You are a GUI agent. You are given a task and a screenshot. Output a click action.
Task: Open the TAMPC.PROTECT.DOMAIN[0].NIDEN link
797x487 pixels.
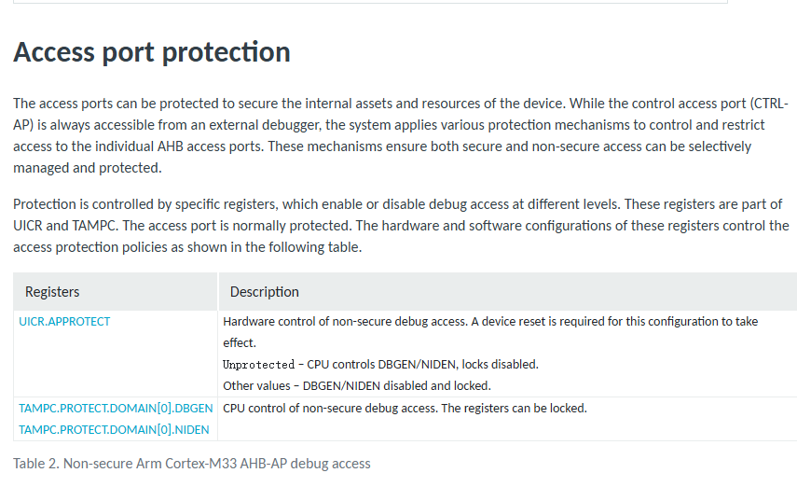click(x=114, y=429)
